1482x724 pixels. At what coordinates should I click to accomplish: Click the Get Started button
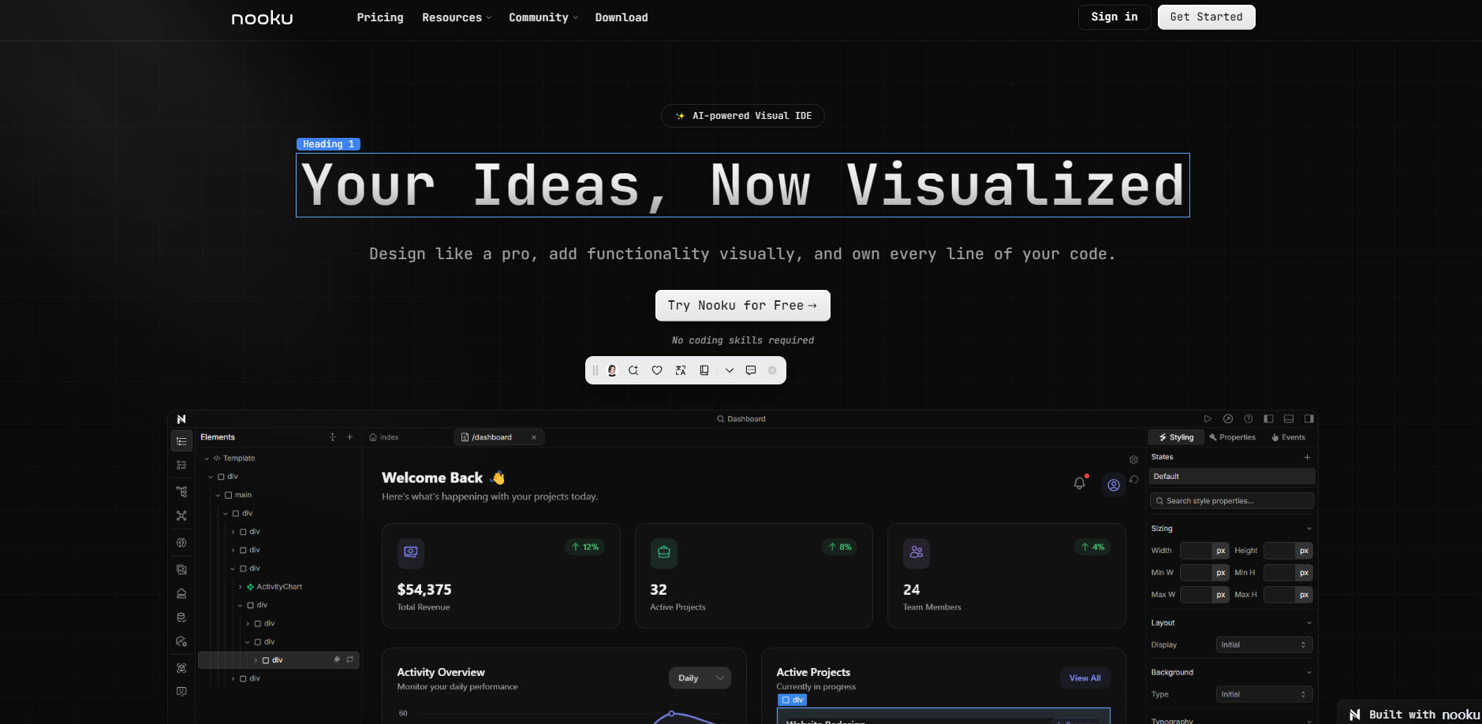tap(1206, 17)
